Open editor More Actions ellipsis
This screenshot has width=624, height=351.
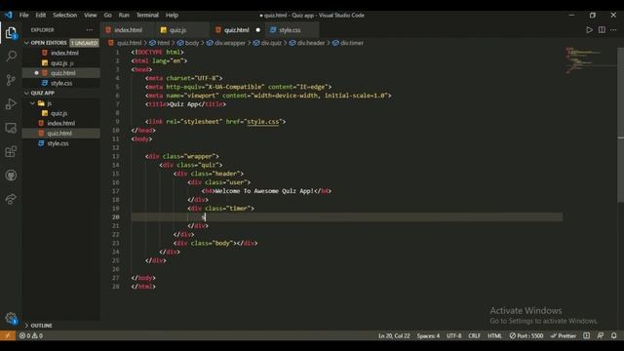tap(613, 30)
